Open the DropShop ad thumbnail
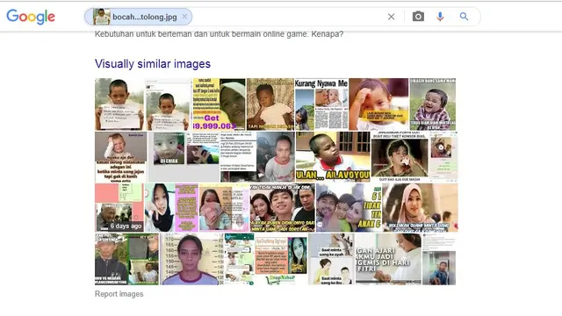This screenshot has height=316, width=562. click(281, 259)
